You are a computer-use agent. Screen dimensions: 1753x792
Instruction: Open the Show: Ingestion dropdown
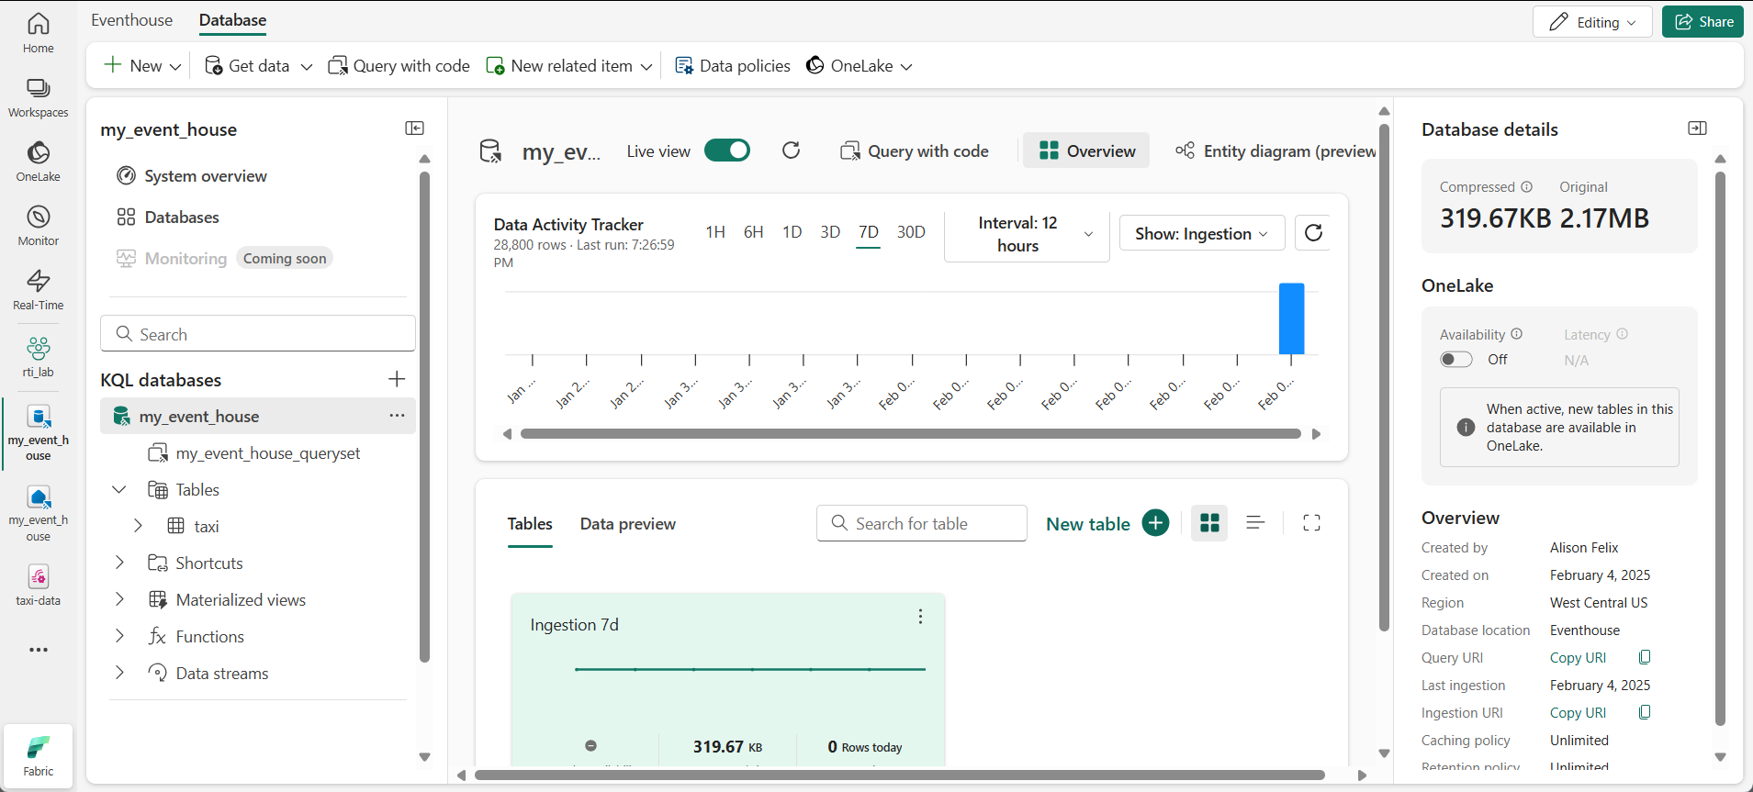click(x=1202, y=234)
